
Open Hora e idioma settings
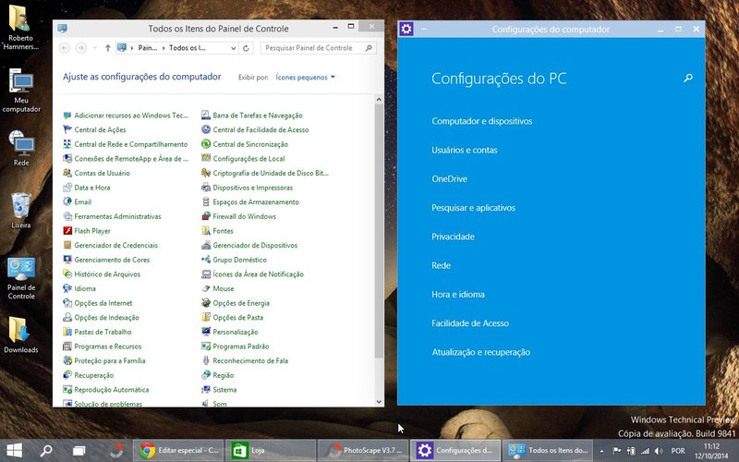point(457,294)
